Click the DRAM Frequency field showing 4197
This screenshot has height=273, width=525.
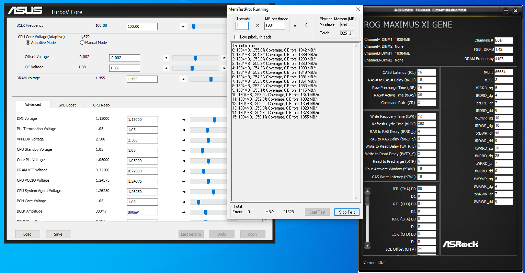[x=504, y=59]
